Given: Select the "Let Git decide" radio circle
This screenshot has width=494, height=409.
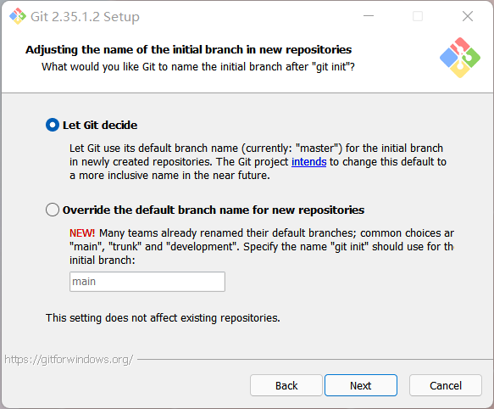Looking at the screenshot, I should click(x=53, y=125).
